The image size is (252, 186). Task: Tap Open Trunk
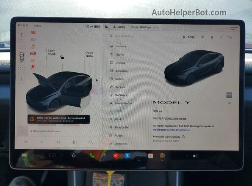click(89, 54)
